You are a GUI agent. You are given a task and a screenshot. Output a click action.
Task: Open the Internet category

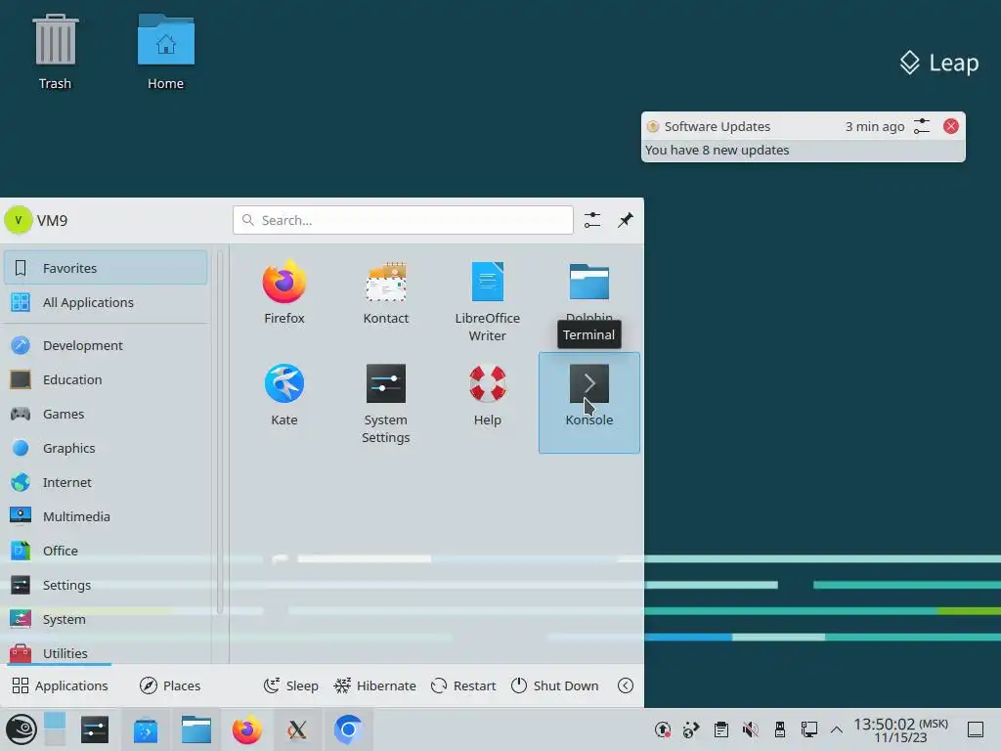(x=106, y=482)
